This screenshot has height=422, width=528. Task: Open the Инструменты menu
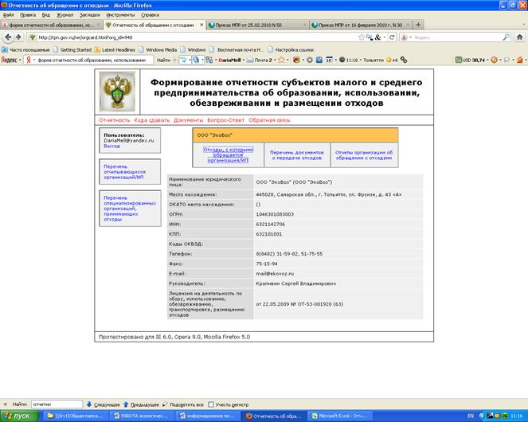pos(120,15)
